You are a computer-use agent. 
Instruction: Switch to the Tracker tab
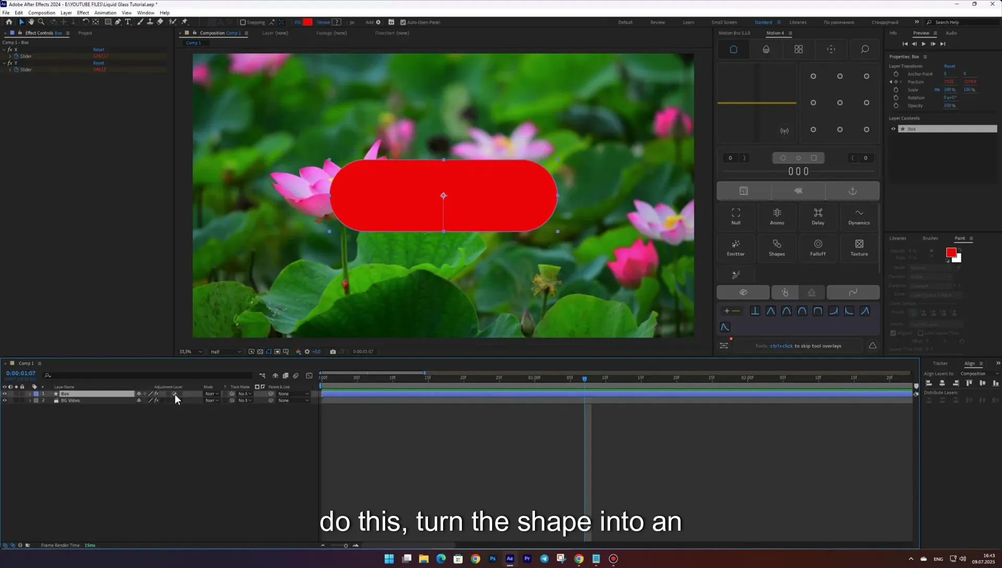point(940,363)
